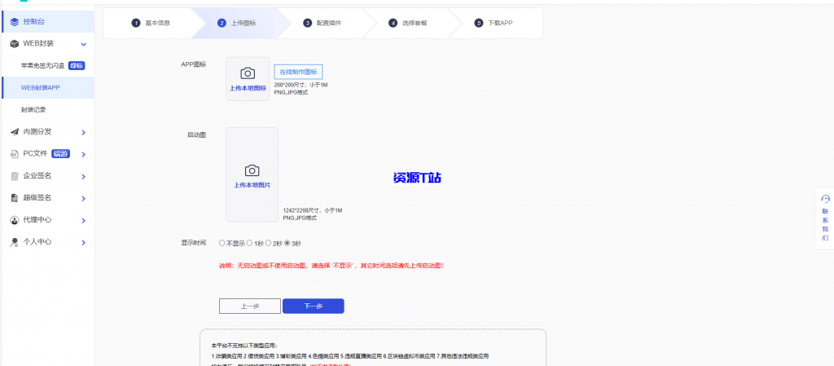Click the 上一步 button
Screen dimensions: 834x366
coord(250,306)
